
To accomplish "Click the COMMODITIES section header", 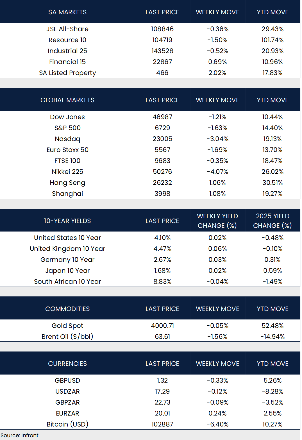I will (67, 309).
